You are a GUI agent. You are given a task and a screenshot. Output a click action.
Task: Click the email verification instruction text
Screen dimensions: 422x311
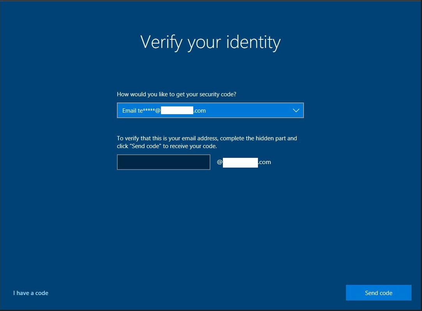coord(207,142)
